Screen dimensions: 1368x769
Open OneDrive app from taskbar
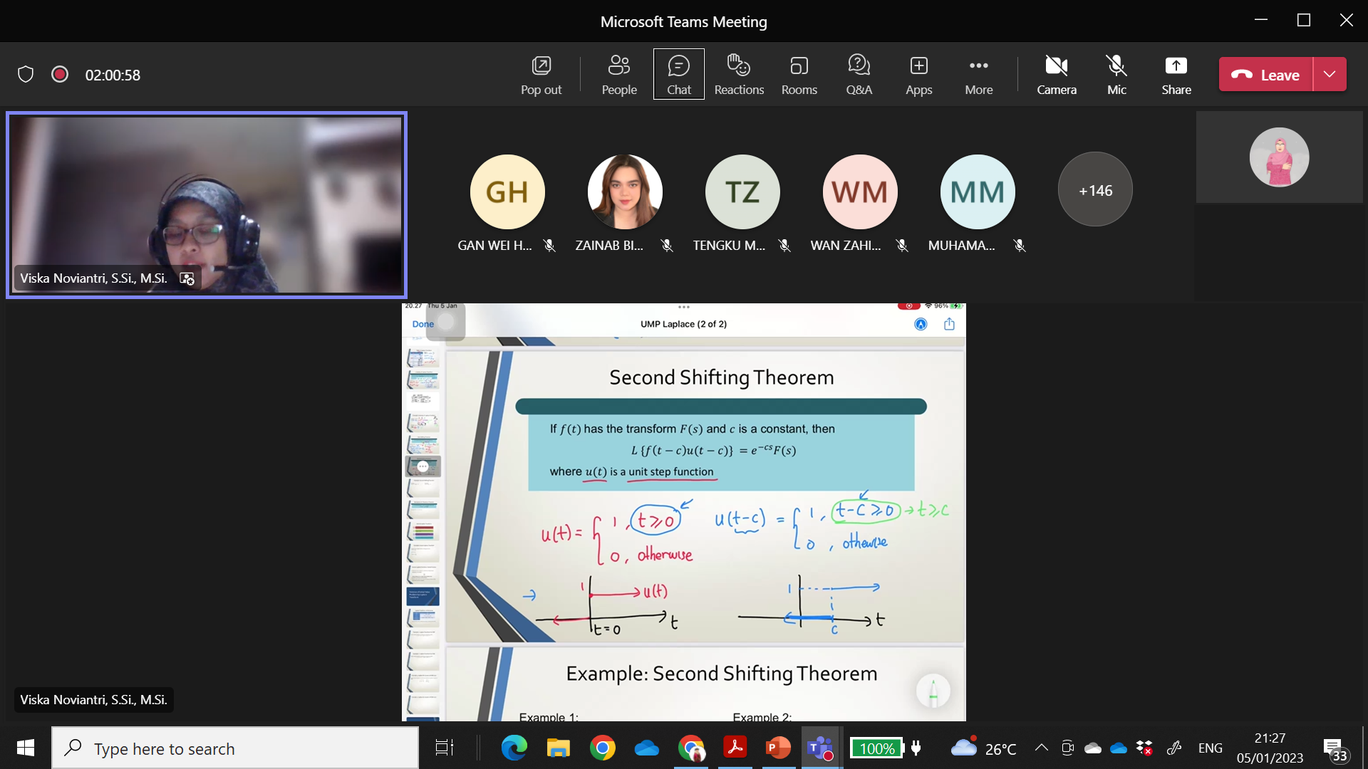click(646, 748)
